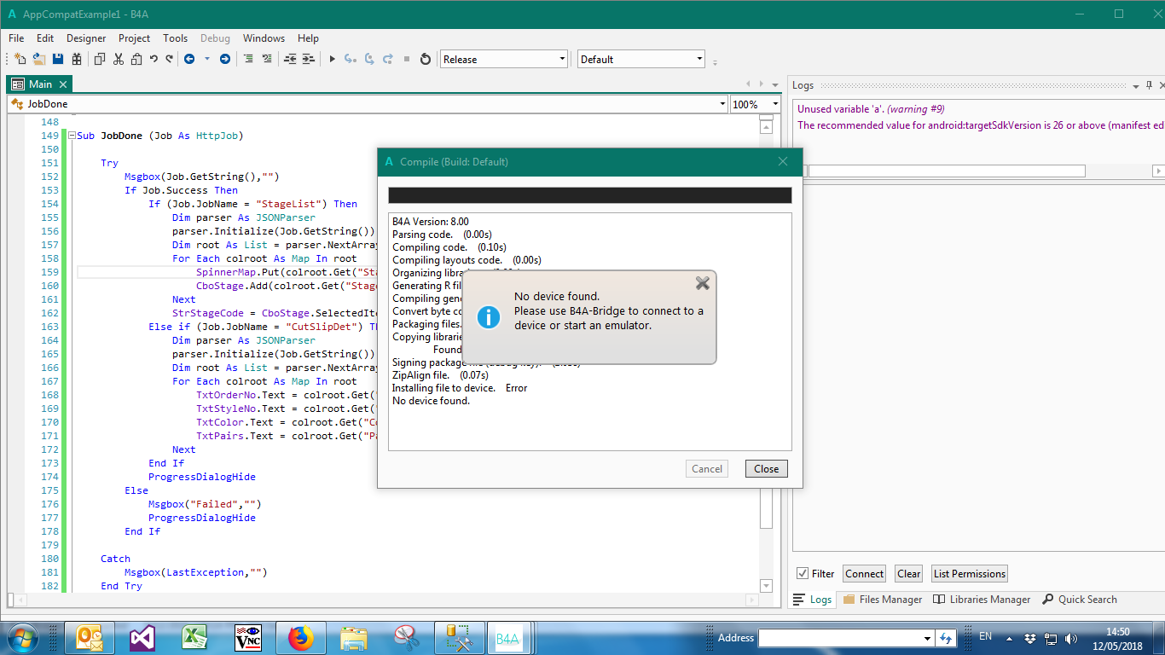The height and width of the screenshot is (655, 1165).
Task: Open Firefox from the Windows taskbar
Action: (x=300, y=638)
